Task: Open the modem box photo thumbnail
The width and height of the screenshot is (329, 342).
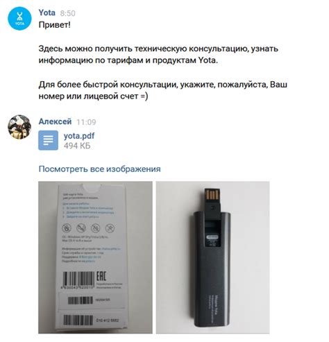Action: (95, 257)
